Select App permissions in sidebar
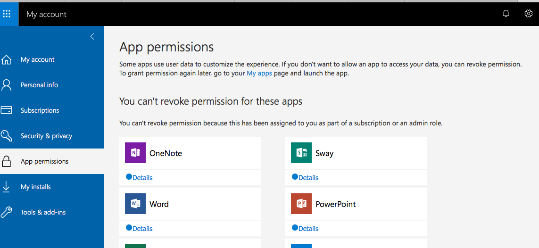This screenshot has height=248, width=539. click(52, 161)
